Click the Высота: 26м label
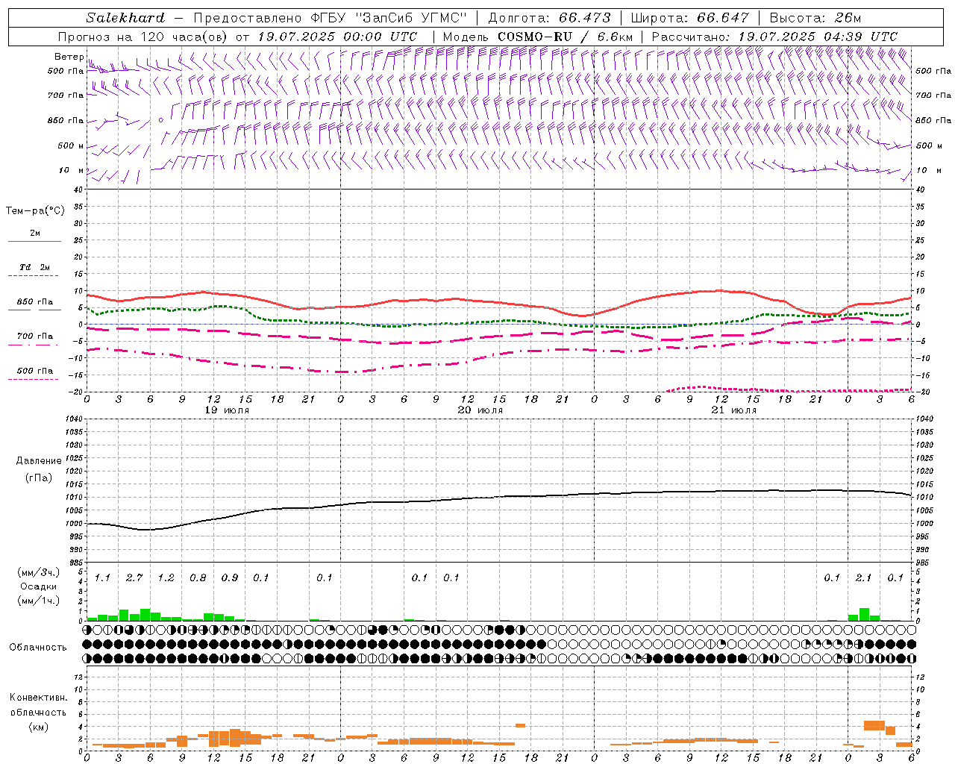This screenshot has width=955, height=764. [x=815, y=18]
